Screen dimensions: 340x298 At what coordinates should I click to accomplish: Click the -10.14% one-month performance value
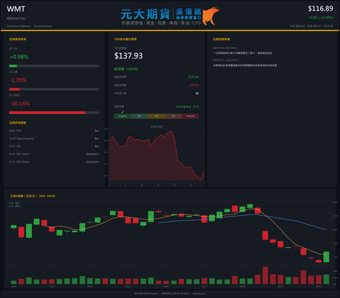coord(20,103)
